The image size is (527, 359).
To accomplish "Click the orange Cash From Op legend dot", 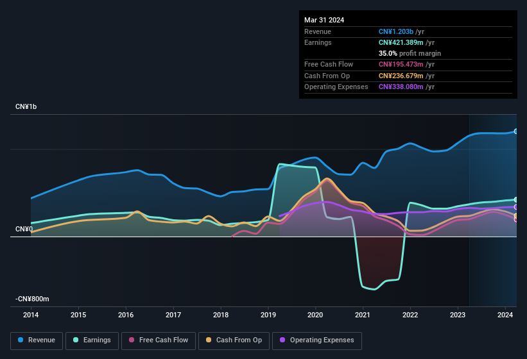I will 209,340.
